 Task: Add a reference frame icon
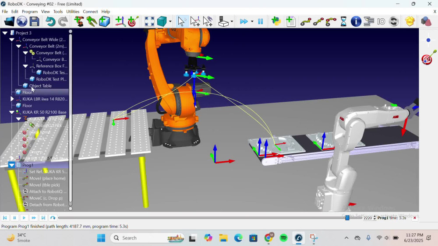pos(120,21)
